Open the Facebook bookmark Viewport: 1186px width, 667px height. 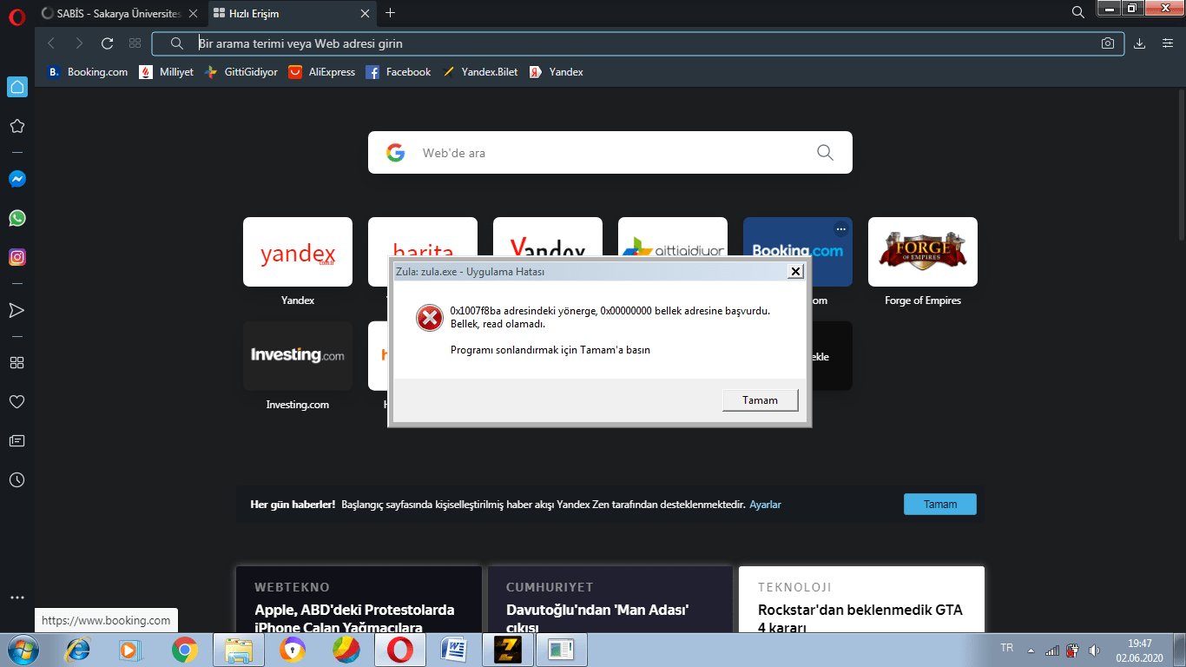399,72
